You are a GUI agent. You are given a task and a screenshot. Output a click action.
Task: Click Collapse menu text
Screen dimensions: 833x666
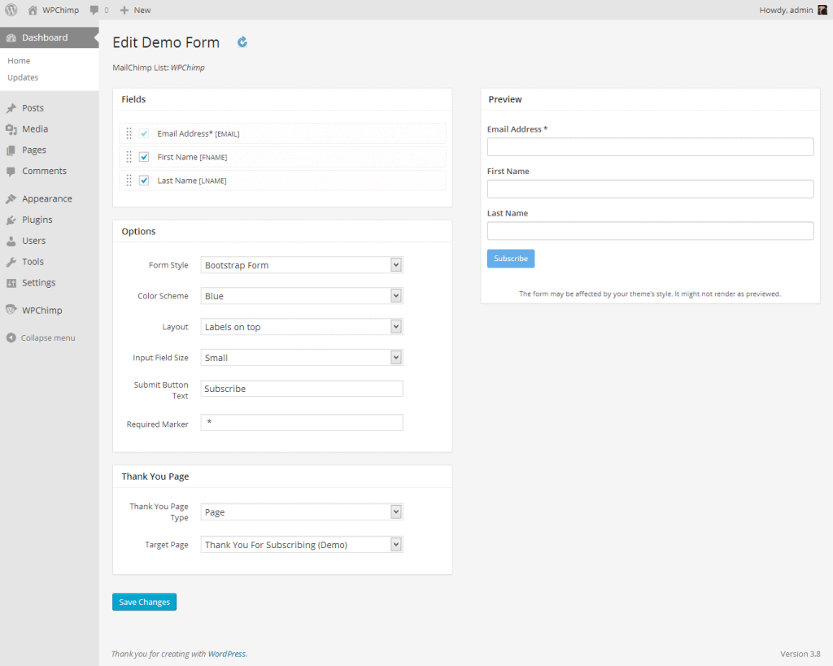pos(48,337)
